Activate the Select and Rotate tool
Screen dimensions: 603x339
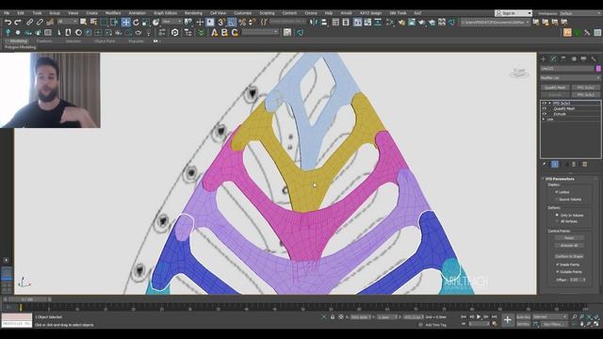[x=136, y=23]
